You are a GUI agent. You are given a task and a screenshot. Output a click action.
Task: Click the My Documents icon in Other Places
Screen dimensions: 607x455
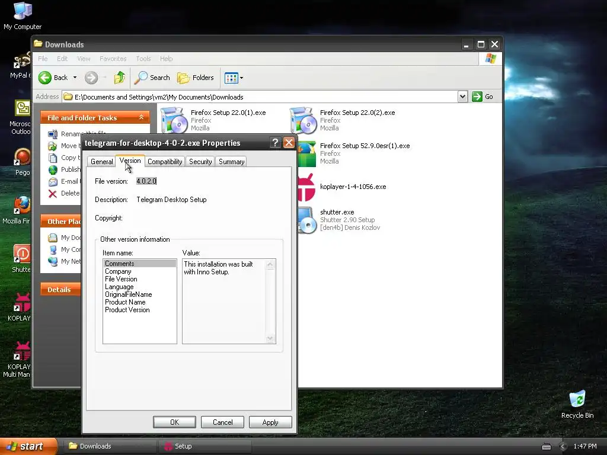(53, 238)
